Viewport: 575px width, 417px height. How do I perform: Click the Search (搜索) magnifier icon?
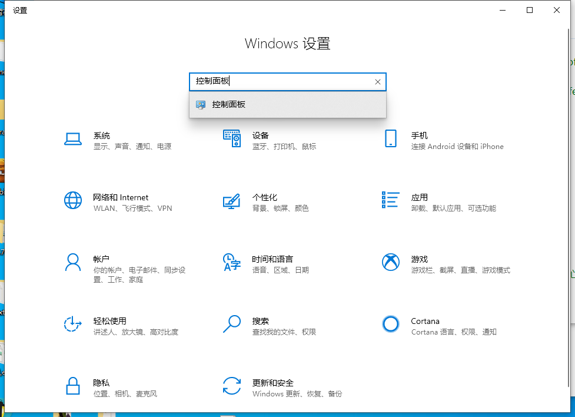tap(232, 324)
